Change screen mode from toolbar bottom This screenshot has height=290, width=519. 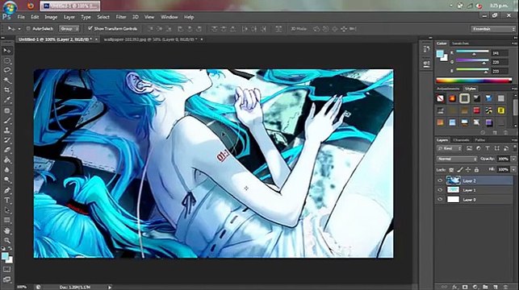7,280
